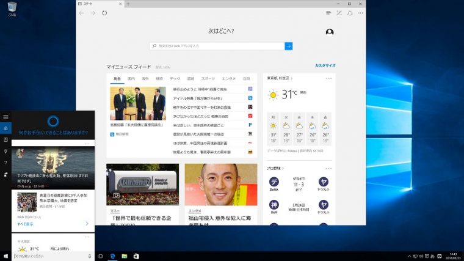Viewport: 464px width, 261px height.
Task: Open the Cortana hamburger menu
Action: (5, 117)
